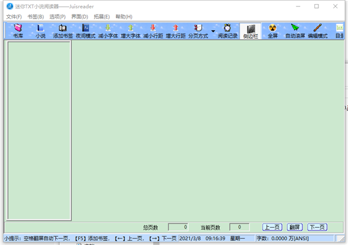Click the 下一页 next page button
The width and height of the screenshot is (348, 245).
click(317, 227)
